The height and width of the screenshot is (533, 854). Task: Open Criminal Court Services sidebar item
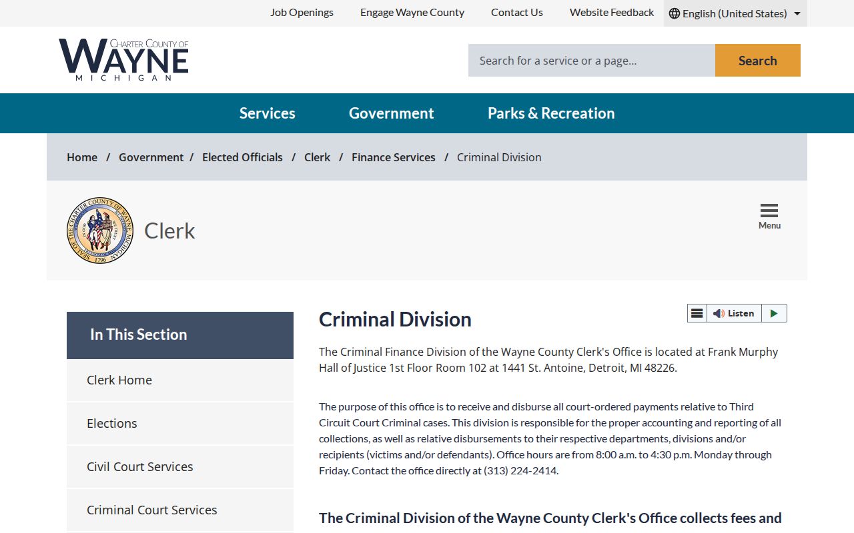(x=180, y=510)
